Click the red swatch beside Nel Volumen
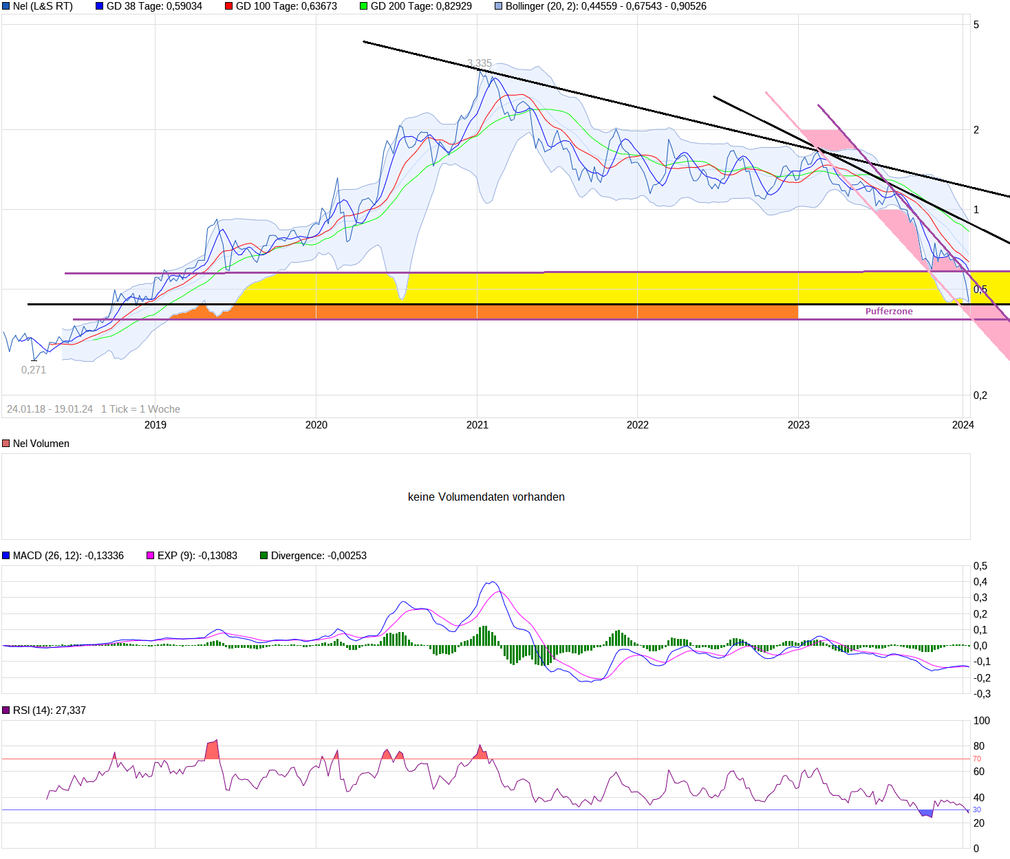The image size is (1010, 859). (6, 444)
